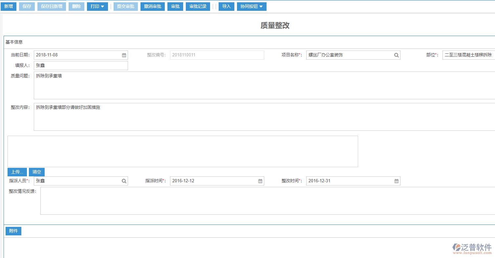Open the 附件 attachments section

(x=13, y=231)
